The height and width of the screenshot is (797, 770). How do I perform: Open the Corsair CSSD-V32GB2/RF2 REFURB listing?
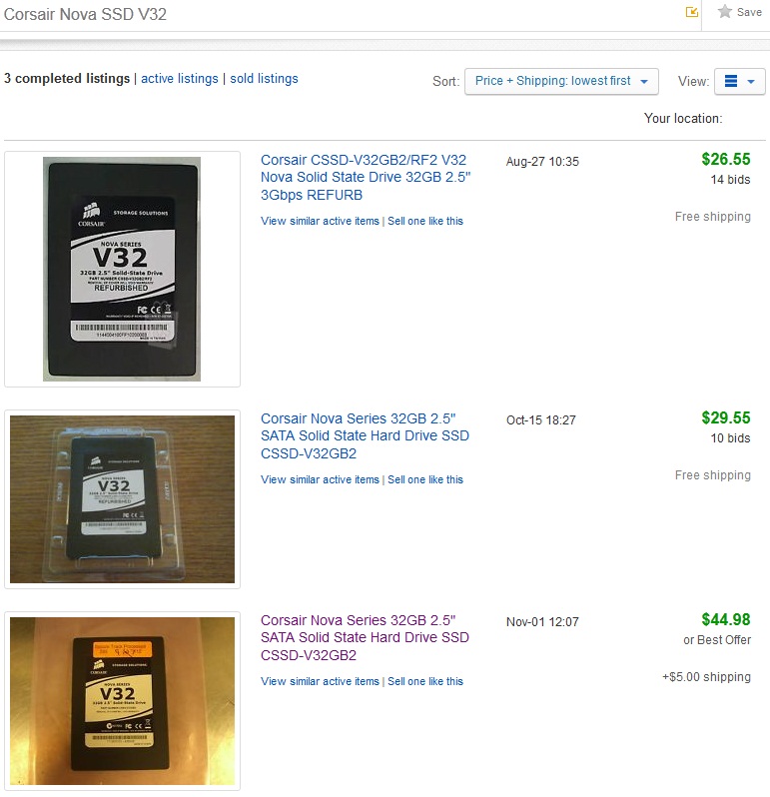coord(366,178)
